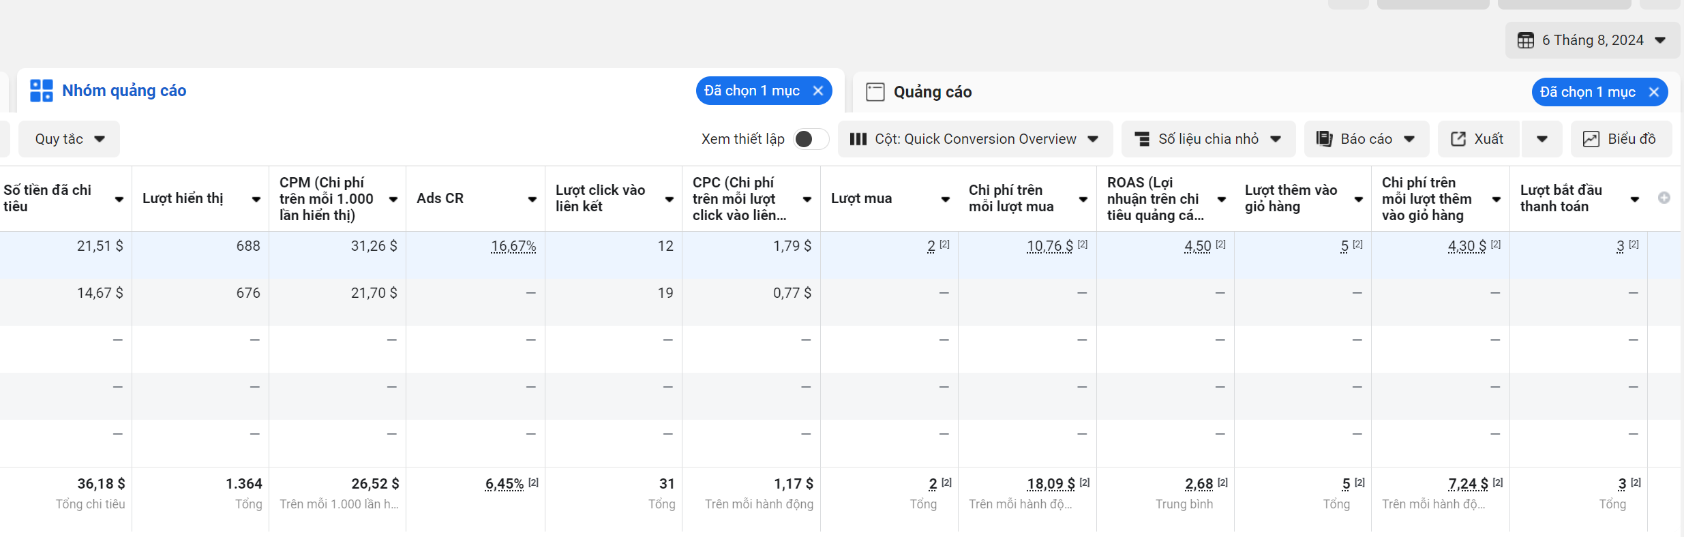Viewport: 1684px width, 537px height.
Task: Click the Biểu đồ chart icon
Action: pyautogui.click(x=1591, y=139)
